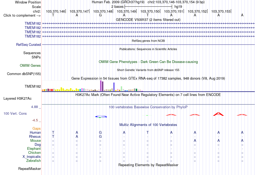Image resolution: width=255 pixels, height=175 pixels.
Task: Click the Dog species label
Action: click(38, 144)
